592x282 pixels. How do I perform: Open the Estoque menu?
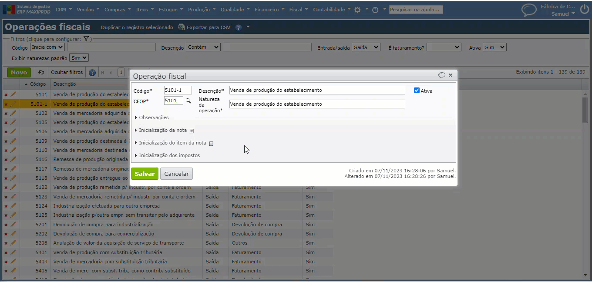pyautogui.click(x=171, y=10)
